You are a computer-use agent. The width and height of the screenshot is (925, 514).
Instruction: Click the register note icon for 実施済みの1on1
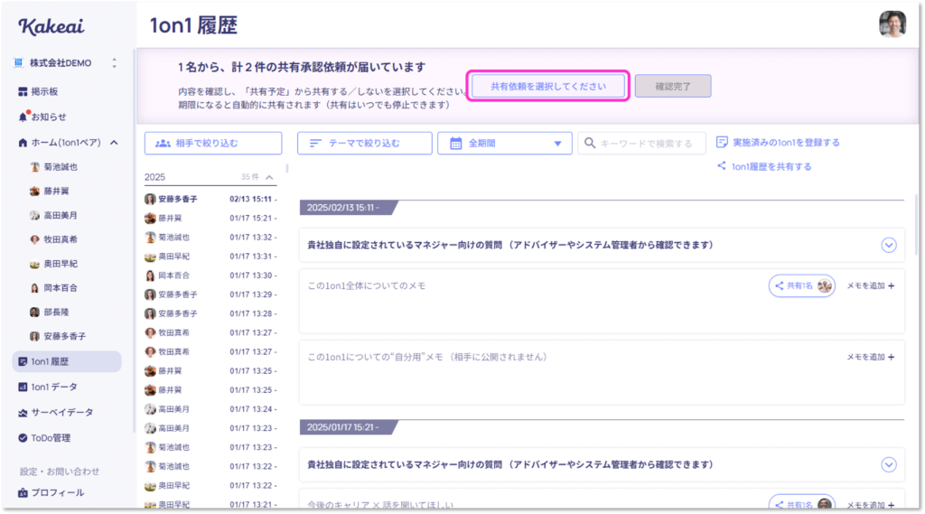722,142
